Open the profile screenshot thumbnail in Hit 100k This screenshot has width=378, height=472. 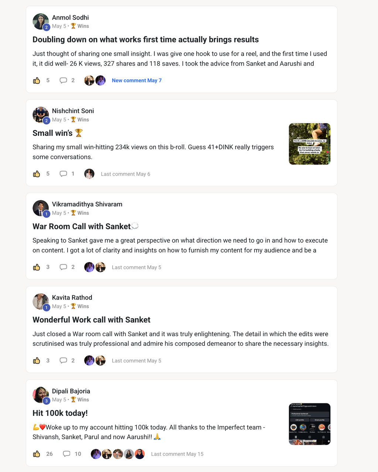pyautogui.click(x=309, y=424)
